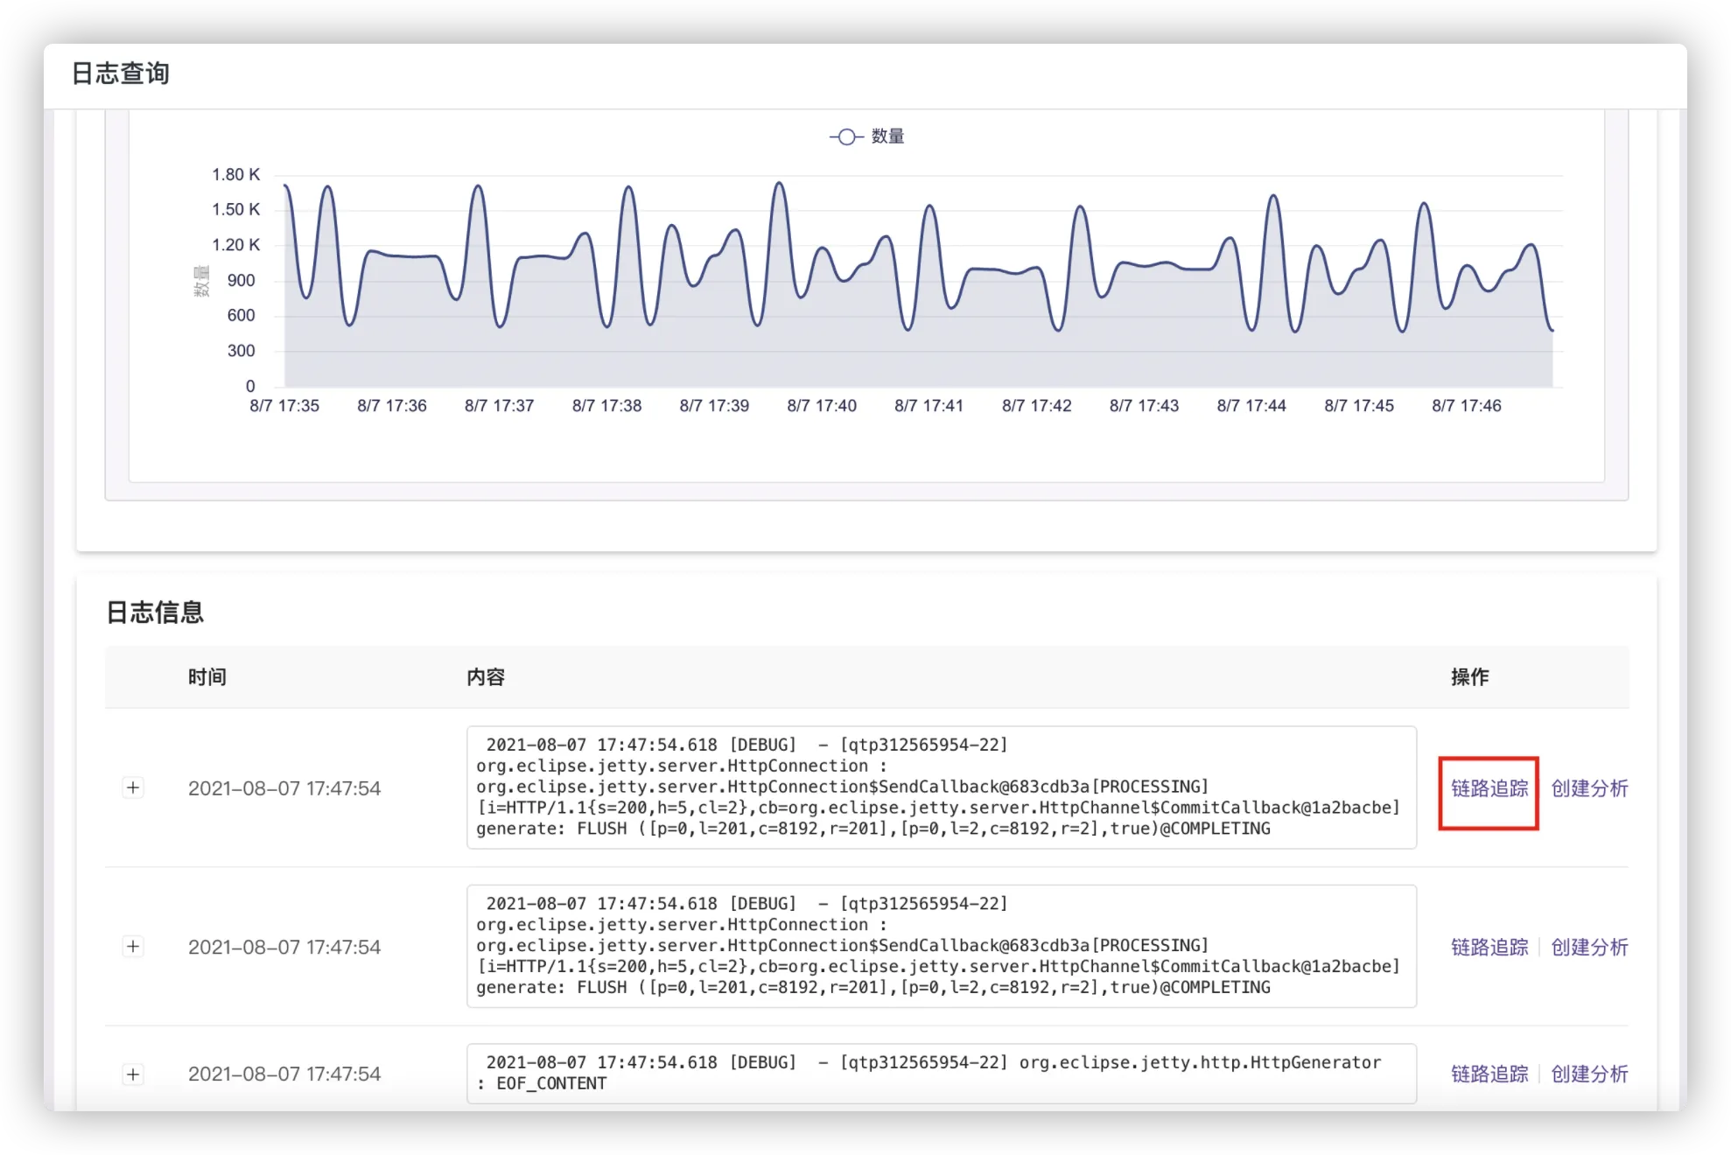Viewport: 1731px width, 1155px height.
Task: Open 创建分析 for the EOF_CONTENT log row
Action: pyautogui.click(x=1589, y=1074)
